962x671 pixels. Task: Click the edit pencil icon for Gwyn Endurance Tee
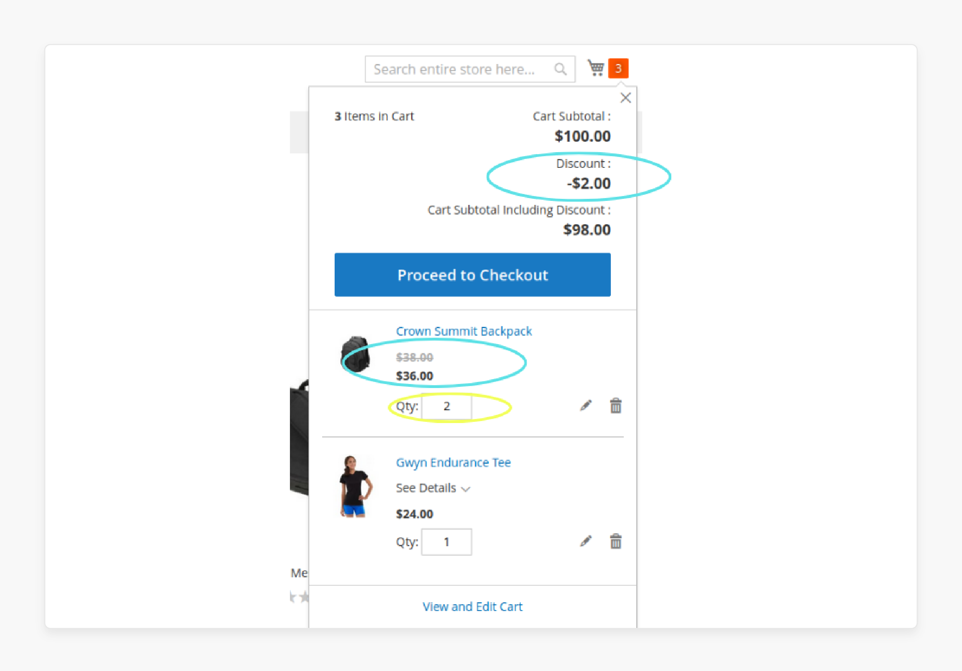585,541
